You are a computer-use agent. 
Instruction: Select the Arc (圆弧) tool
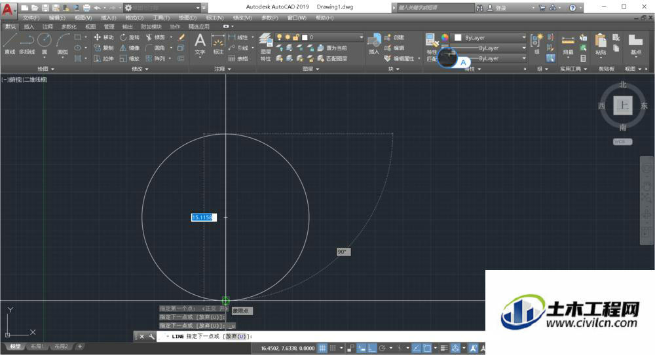[x=63, y=44]
